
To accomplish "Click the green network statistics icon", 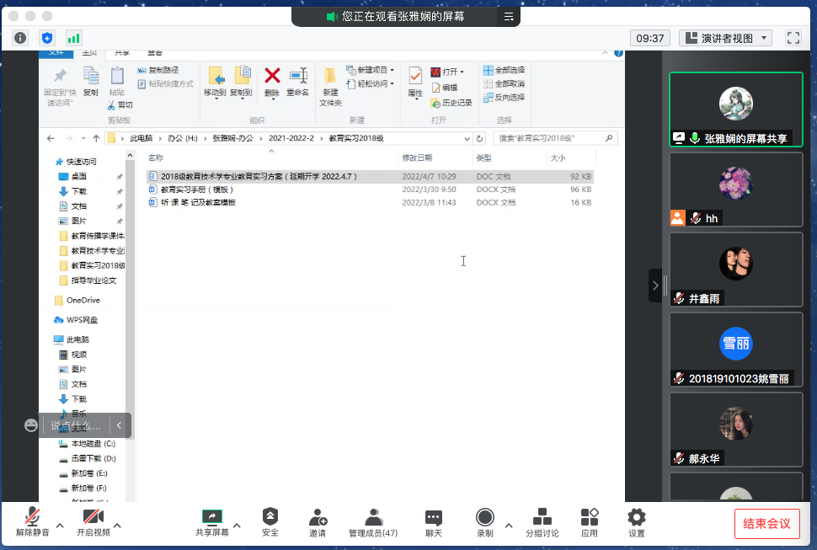I will (74, 38).
